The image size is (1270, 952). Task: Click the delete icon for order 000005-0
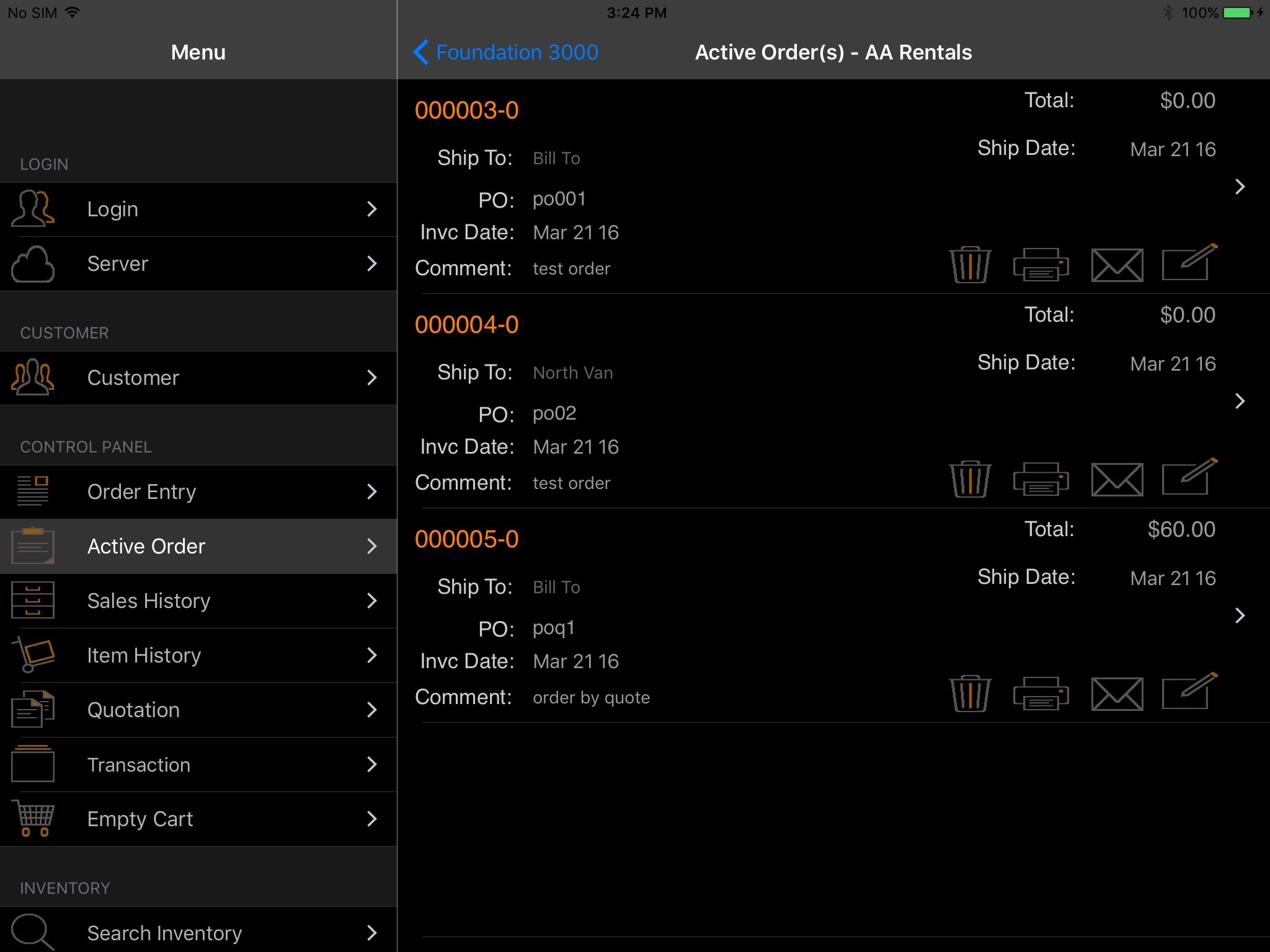click(x=969, y=694)
